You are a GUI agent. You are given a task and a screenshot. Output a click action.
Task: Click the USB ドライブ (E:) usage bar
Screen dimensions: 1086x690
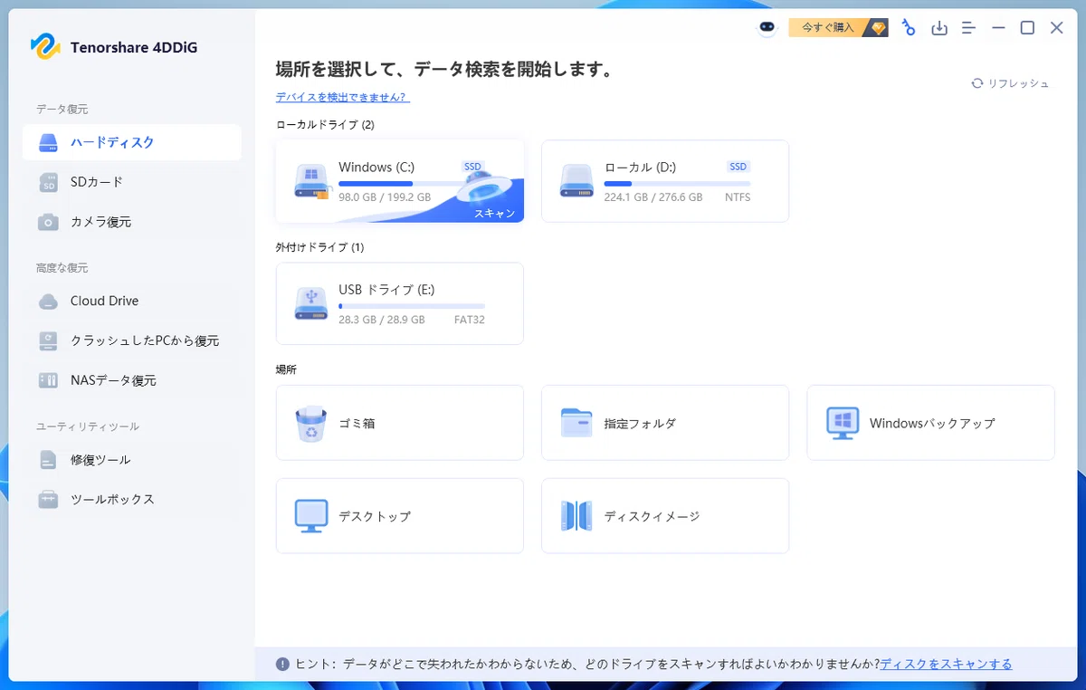[412, 306]
